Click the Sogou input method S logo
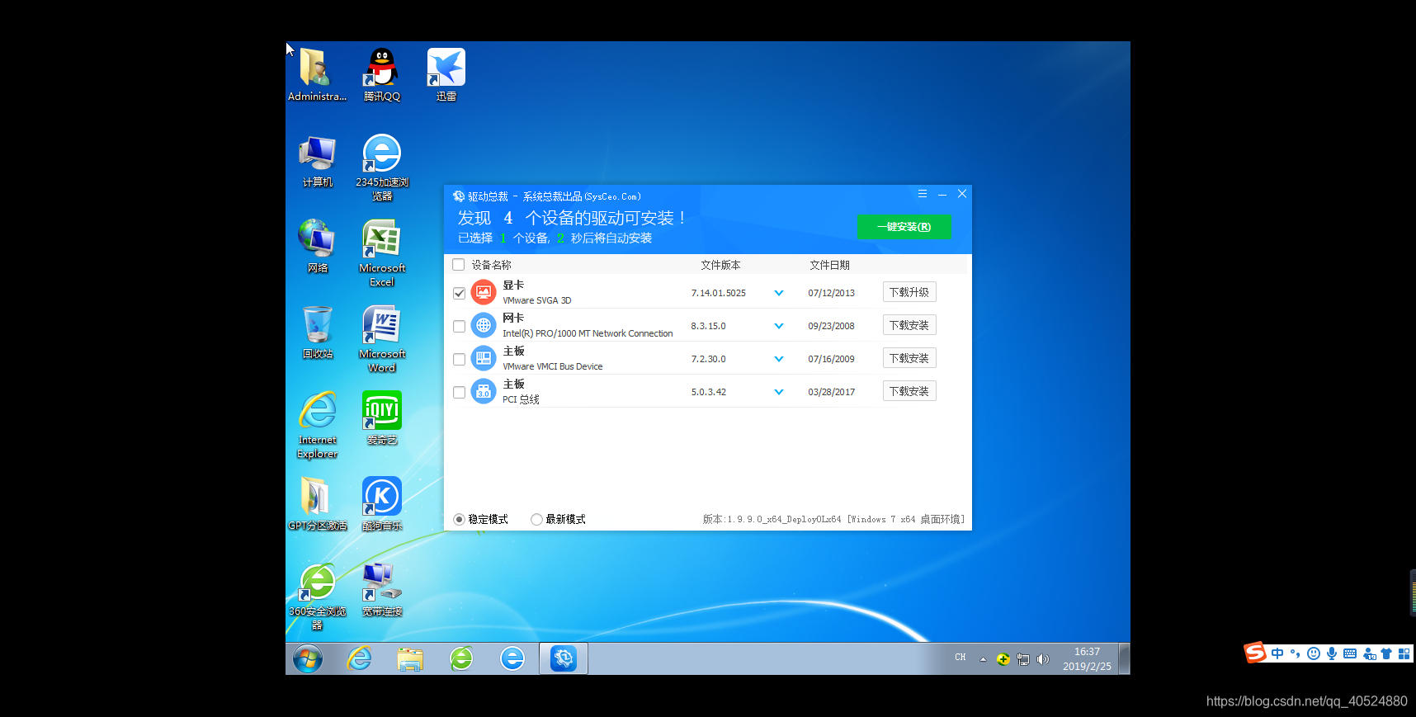1416x717 pixels. [1255, 653]
